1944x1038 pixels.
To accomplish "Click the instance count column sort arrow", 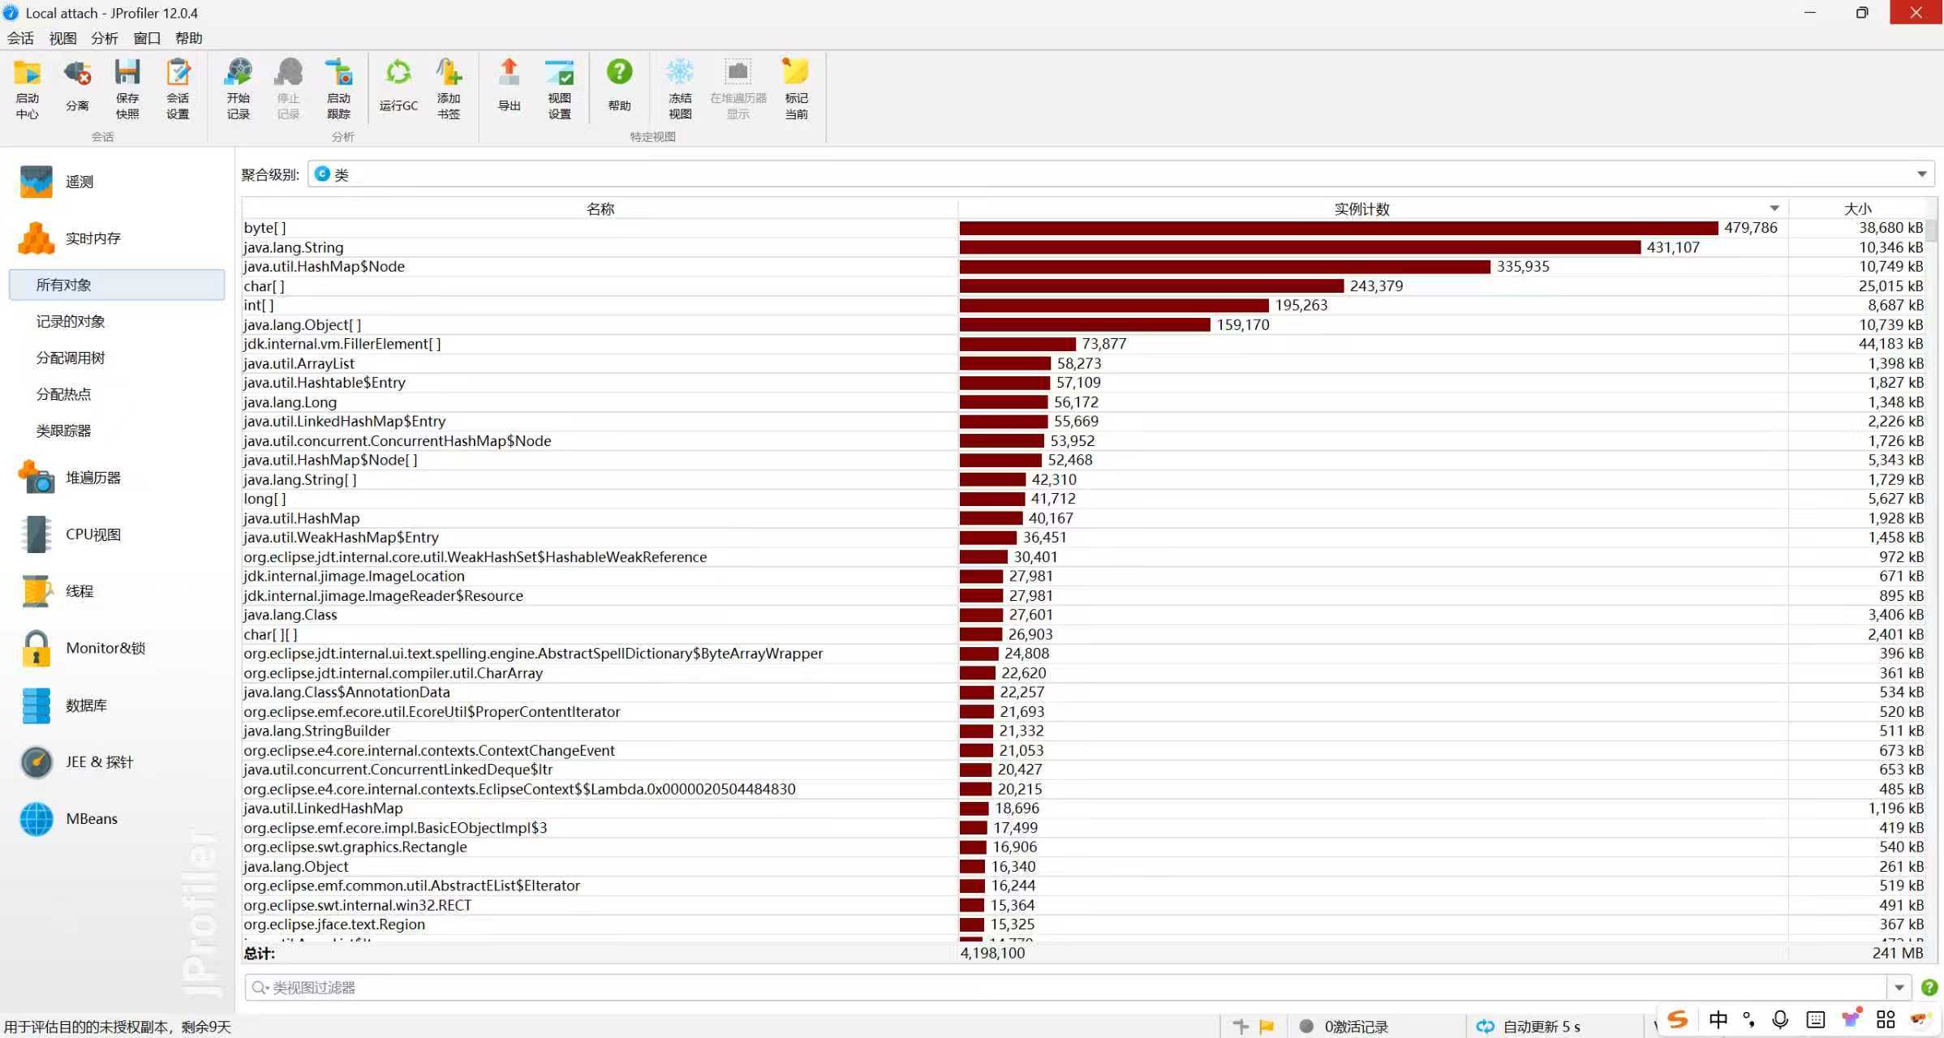I will 1774,208.
